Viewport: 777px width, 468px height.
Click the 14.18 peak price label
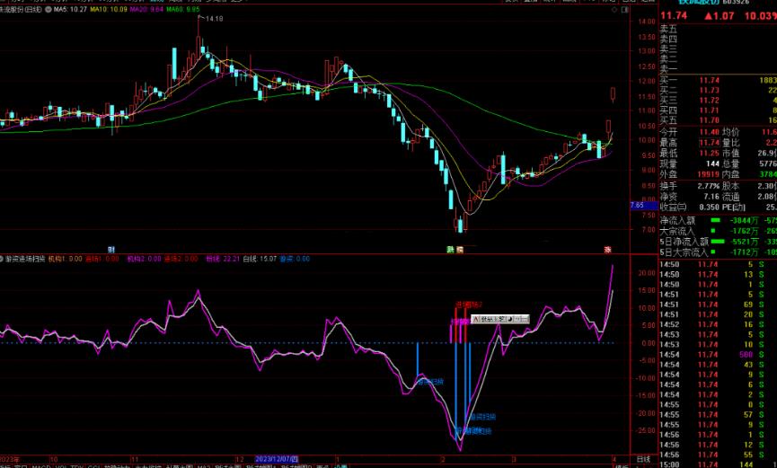tap(214, 19)
